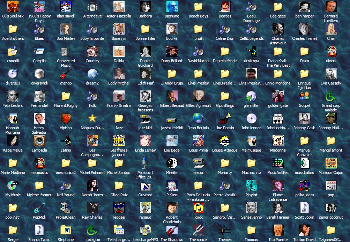The width and height of the screenshot is (350, 242).
Task: Open the Alternative music folder
Action: [x=92, y=7]
